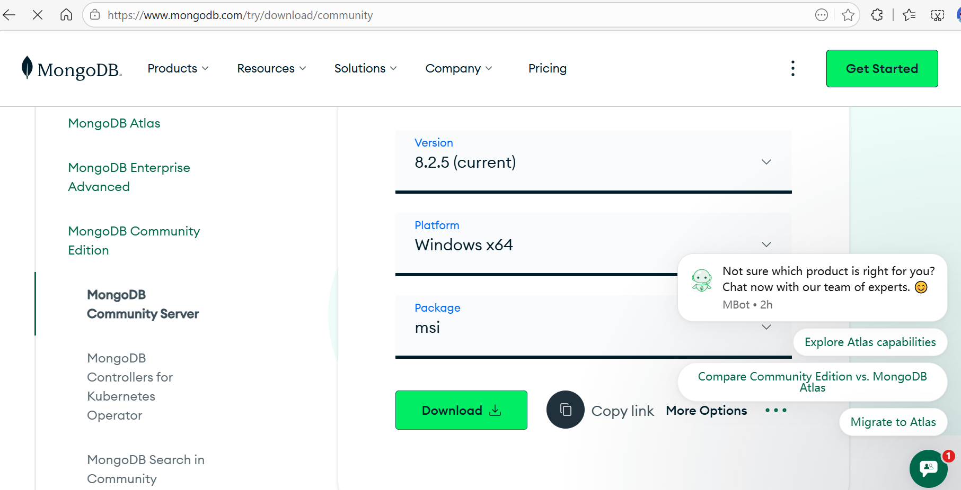Screen dimensions: 961x490
Task: Open the Products menu
Action: [178, 68]
